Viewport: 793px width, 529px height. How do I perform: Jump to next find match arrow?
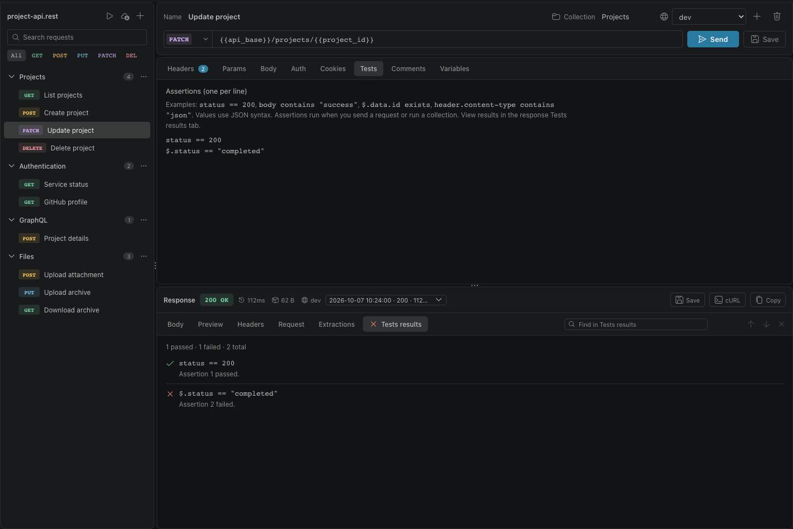coord(766,324)
